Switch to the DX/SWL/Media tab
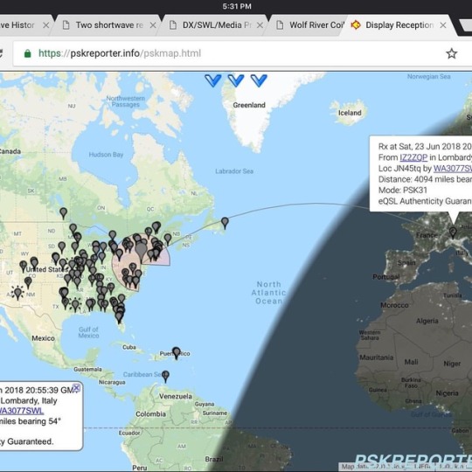Image resolution: width=472 pixels, height=472 pixels. pyautogui.click(x=217, y=25)
